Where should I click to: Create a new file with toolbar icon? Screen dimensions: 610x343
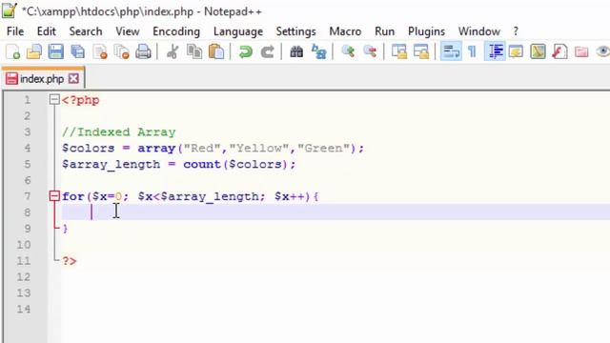tap(12, 51)
